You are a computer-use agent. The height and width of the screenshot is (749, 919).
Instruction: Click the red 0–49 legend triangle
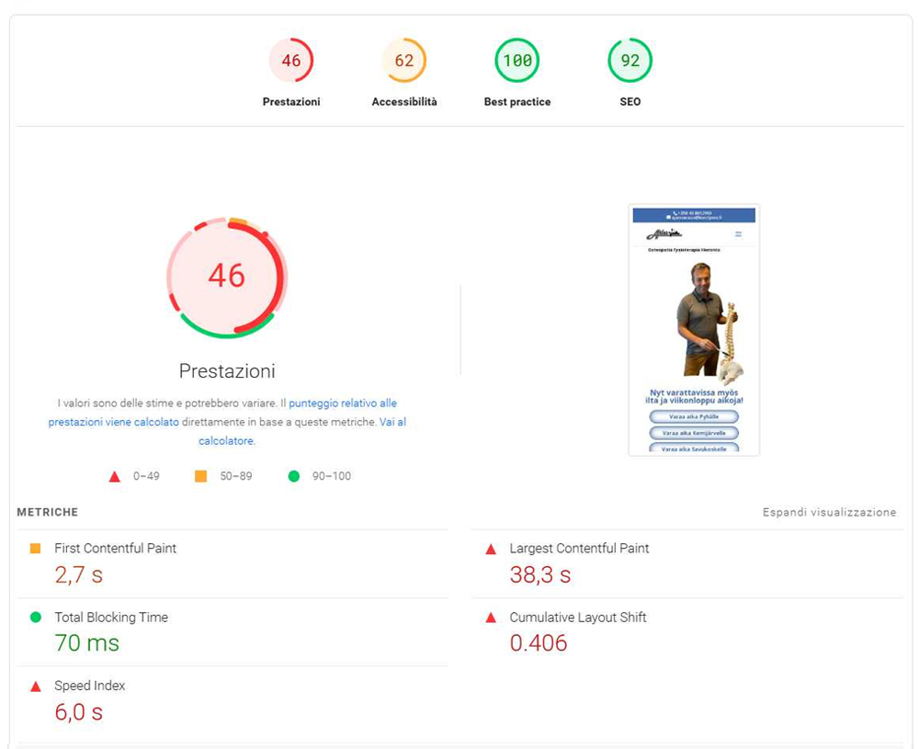[115, 476]
